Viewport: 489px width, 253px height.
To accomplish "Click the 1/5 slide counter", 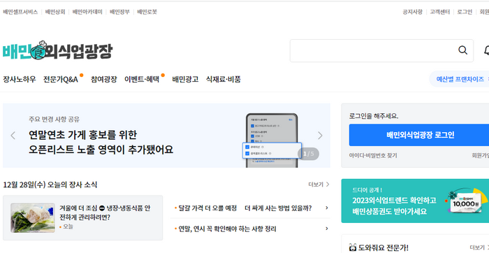I will (x=309, y=154).
